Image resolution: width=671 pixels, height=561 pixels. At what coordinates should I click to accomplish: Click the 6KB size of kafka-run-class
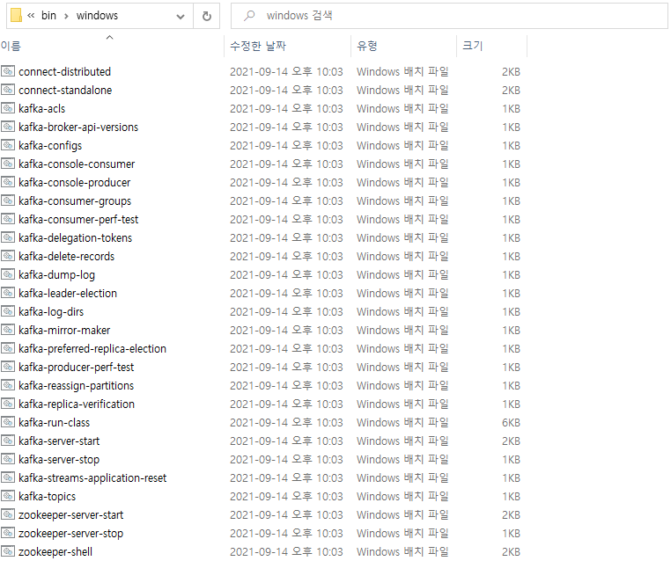[511, 422]
